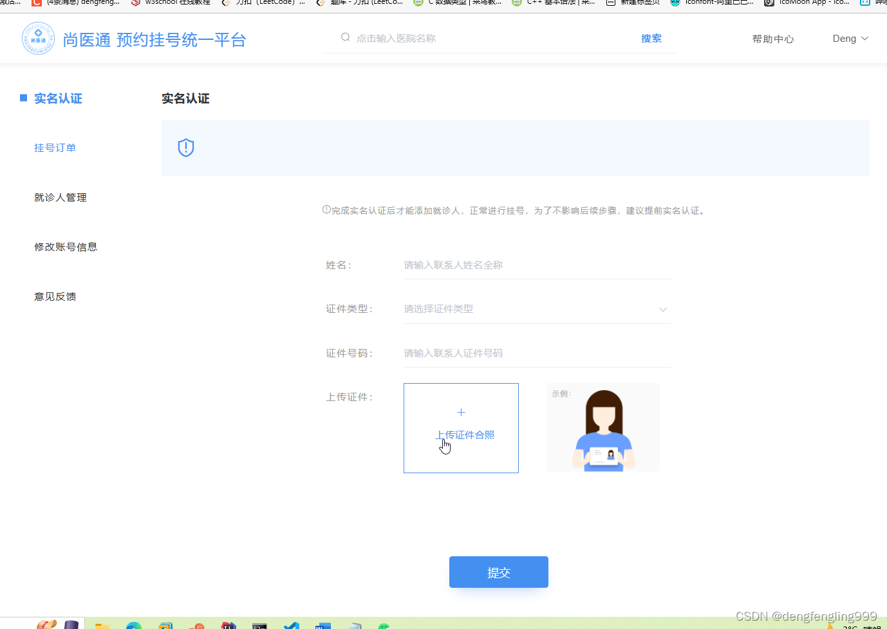The image size is (887, 629).
Task: Click the 证件类型 label
Action: tap(350, 309)
